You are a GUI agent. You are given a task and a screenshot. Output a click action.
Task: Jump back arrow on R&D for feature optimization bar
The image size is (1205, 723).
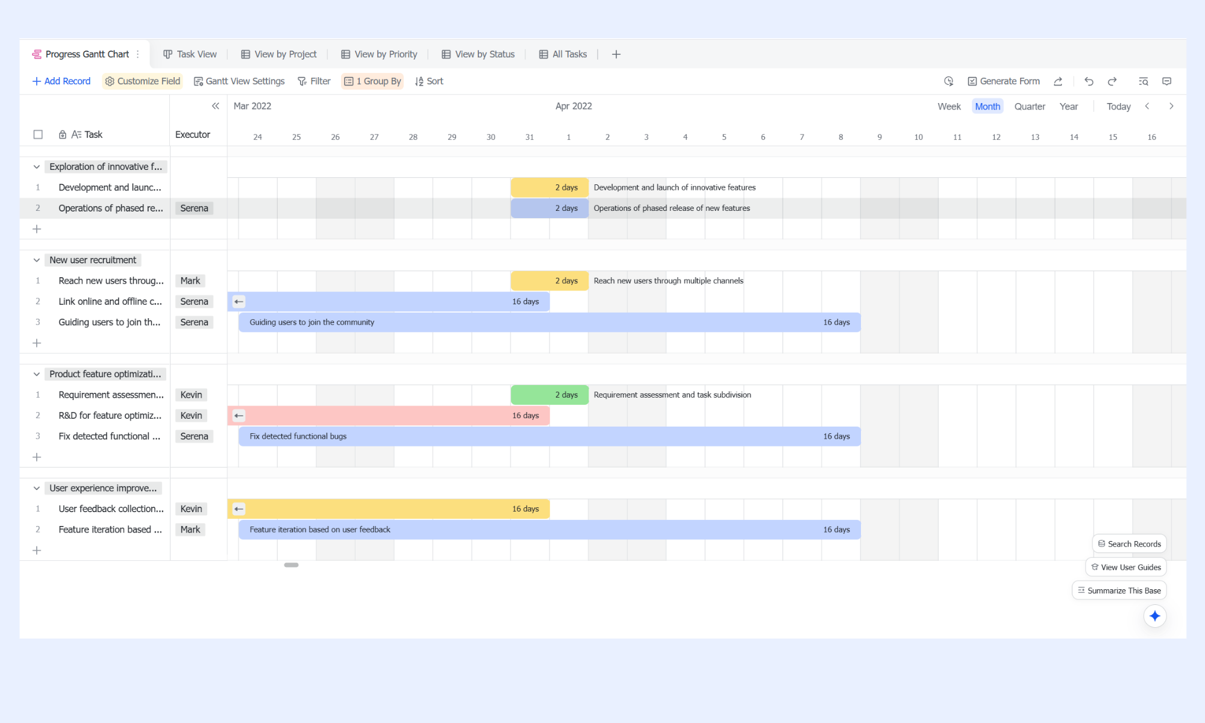tap(239, 415)
